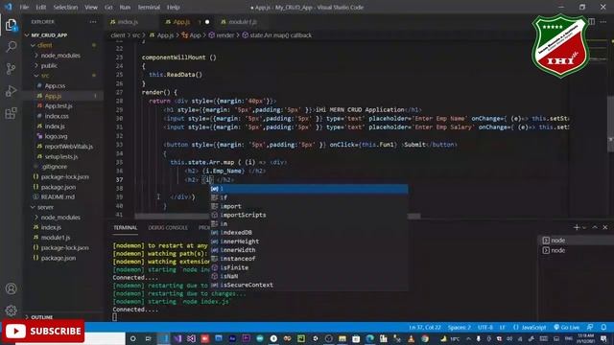
Task: Select the first node terminal instance
Action: point(576,241)
